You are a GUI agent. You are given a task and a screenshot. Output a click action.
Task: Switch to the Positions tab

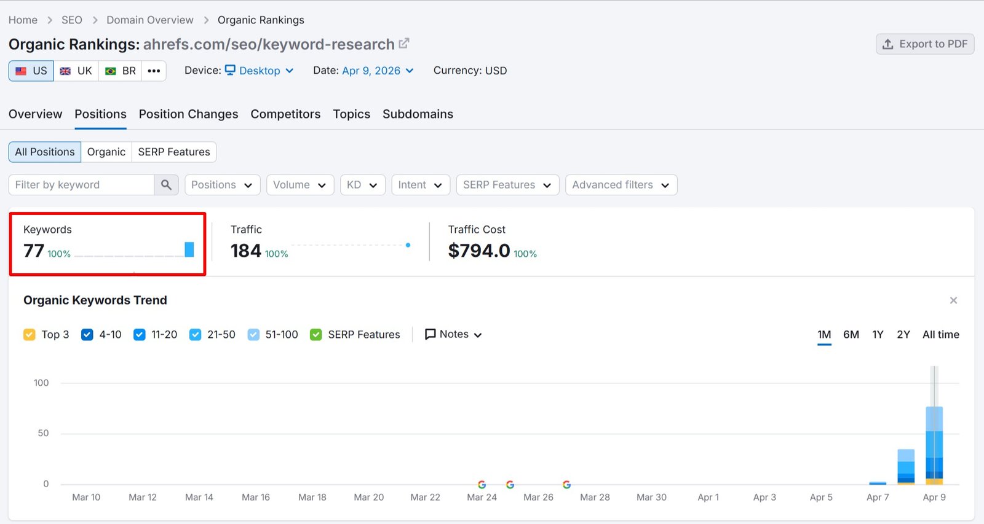click(100, 114)
